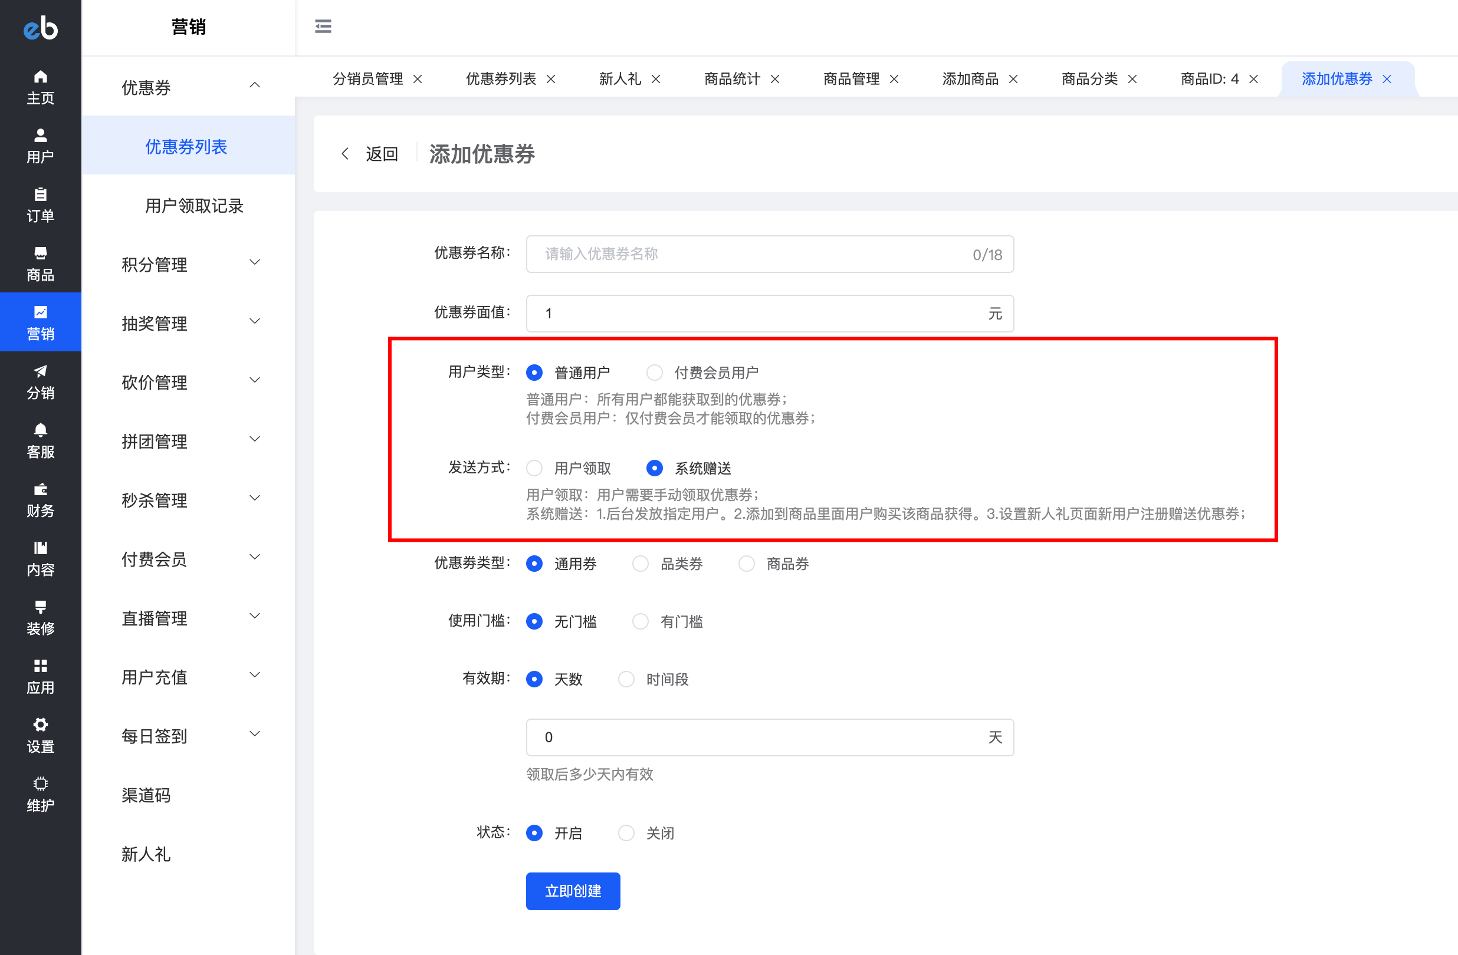1458x955 pixels.
Task: Open 用户领取记录 menu item
Action: 193,206
